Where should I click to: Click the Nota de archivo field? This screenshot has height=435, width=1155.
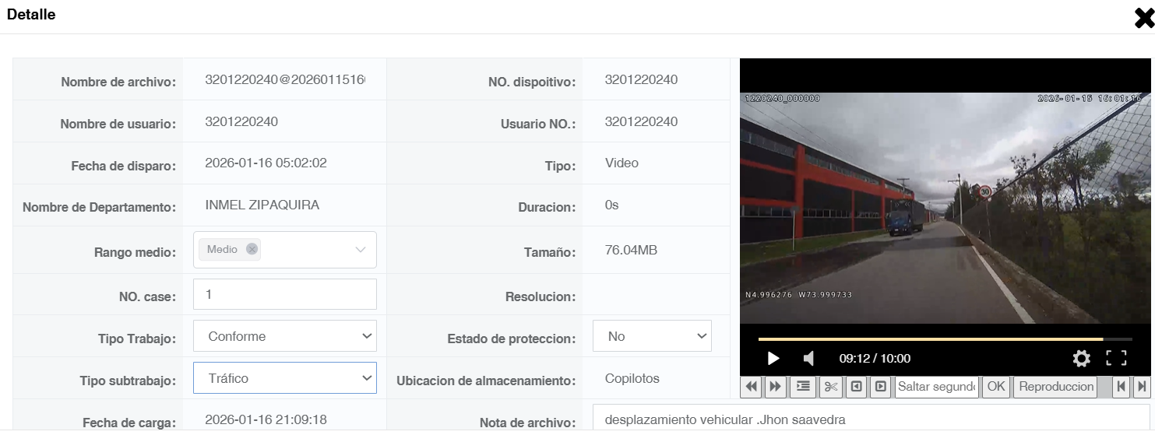pyautogui.click(x=871, y=419)
